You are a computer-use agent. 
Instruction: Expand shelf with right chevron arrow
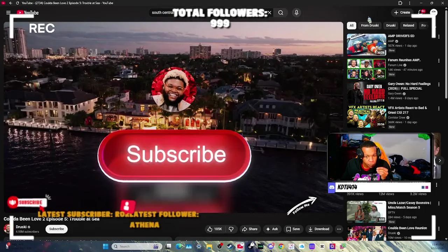point(440,161)
